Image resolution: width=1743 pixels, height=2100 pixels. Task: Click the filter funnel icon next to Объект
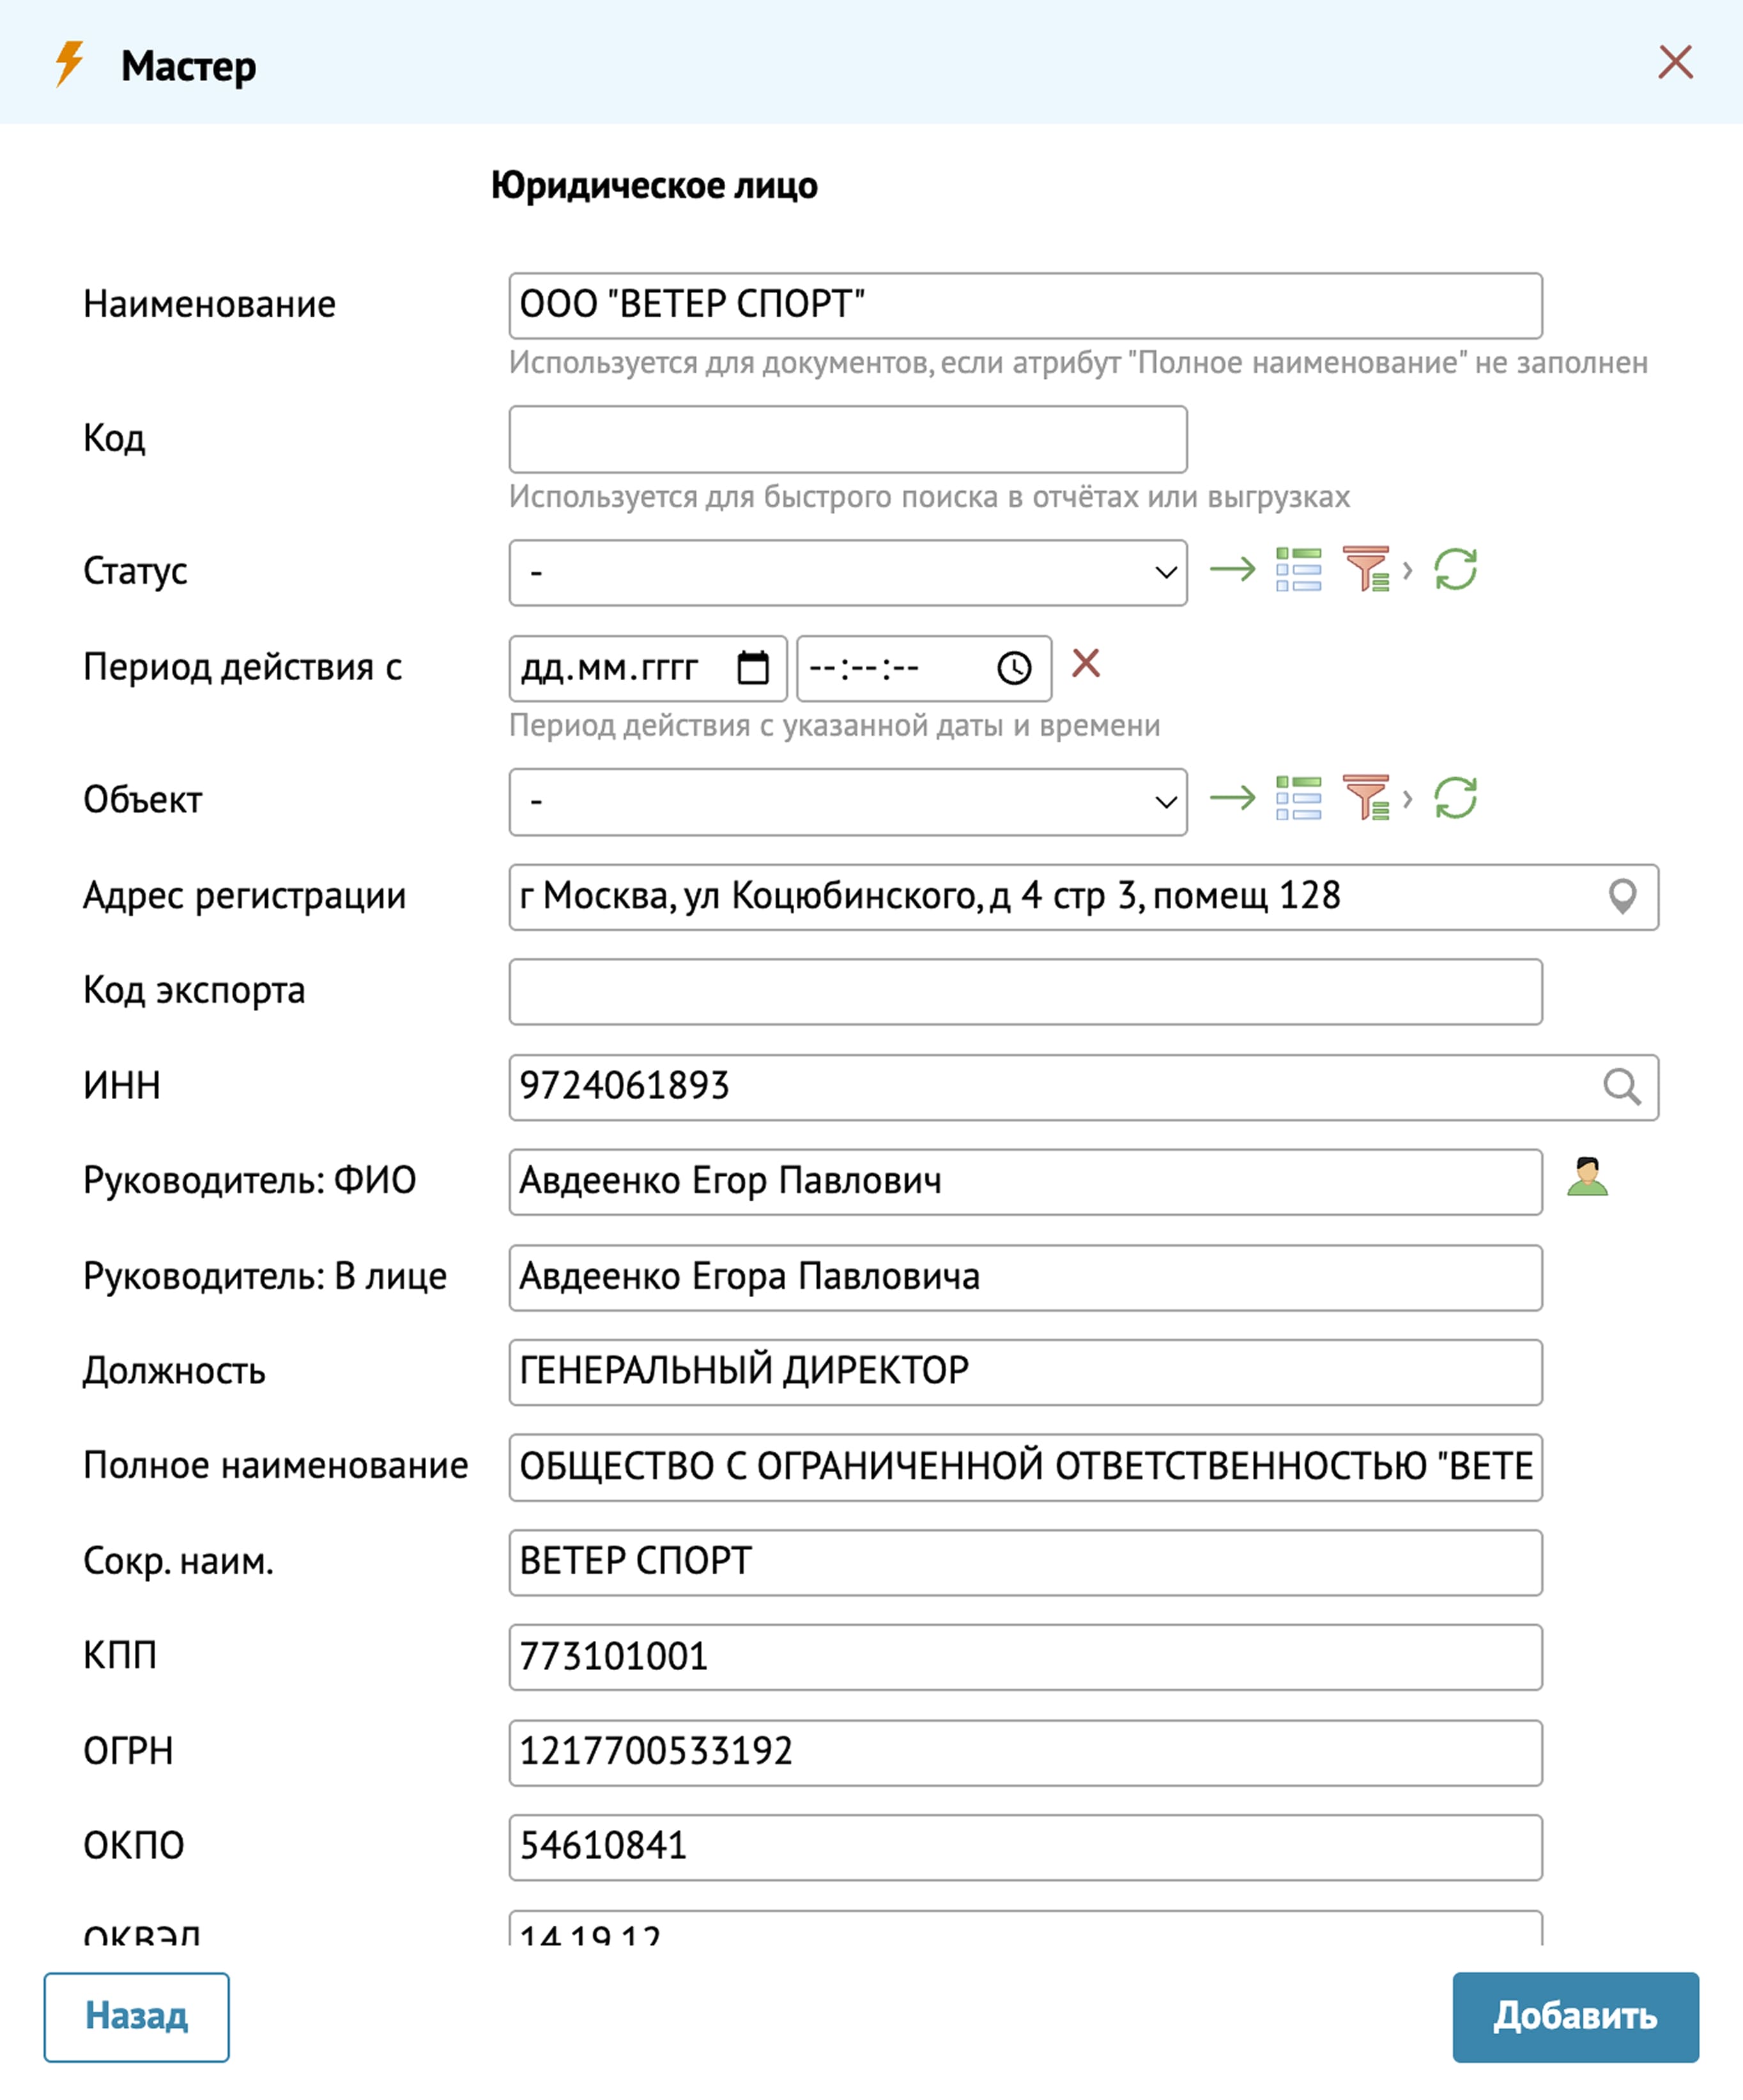tap(1366, 798)
